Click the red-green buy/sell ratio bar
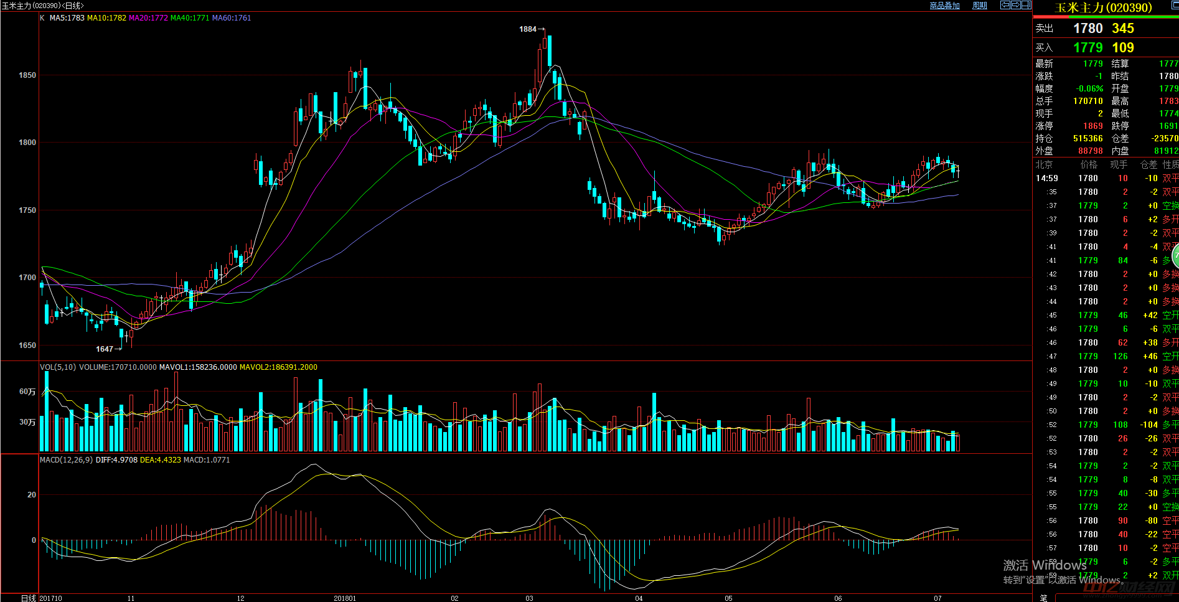This screenshot has width=1179, height=602. click(x=1106, y=17)
